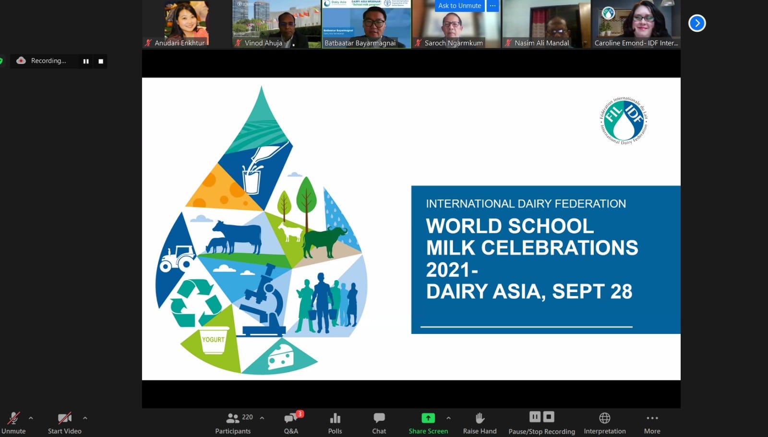The image size is (768, 437).
Task: Open the Interpretation language menu
Action: point(604,423)
